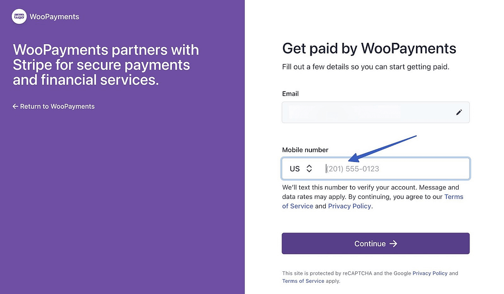Click the Stripe partnership headline text
The height and width of the screenshot is (294, 504).
(x=106, y=65)
